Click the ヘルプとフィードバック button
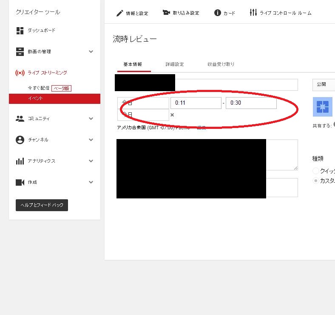 42,205
